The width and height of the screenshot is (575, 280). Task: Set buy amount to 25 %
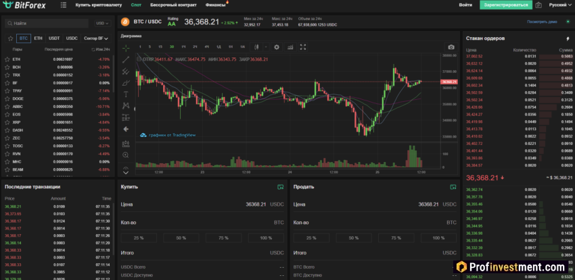139,238
